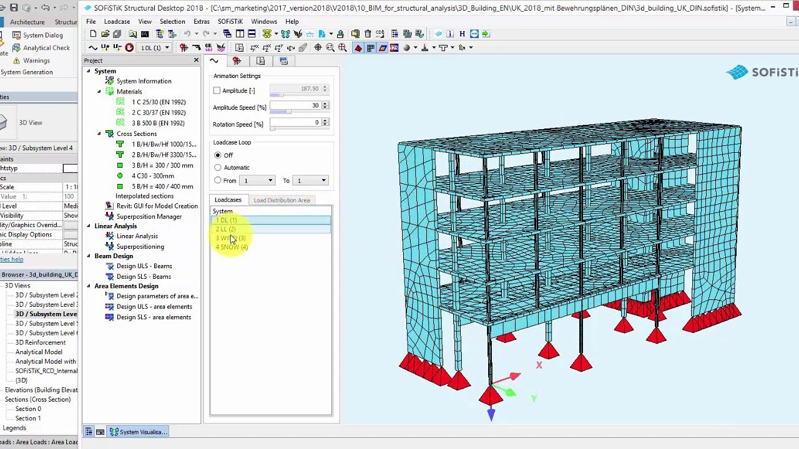
Task: Click the terminal console icon in toolbar
Action: (x=145, y=34)
